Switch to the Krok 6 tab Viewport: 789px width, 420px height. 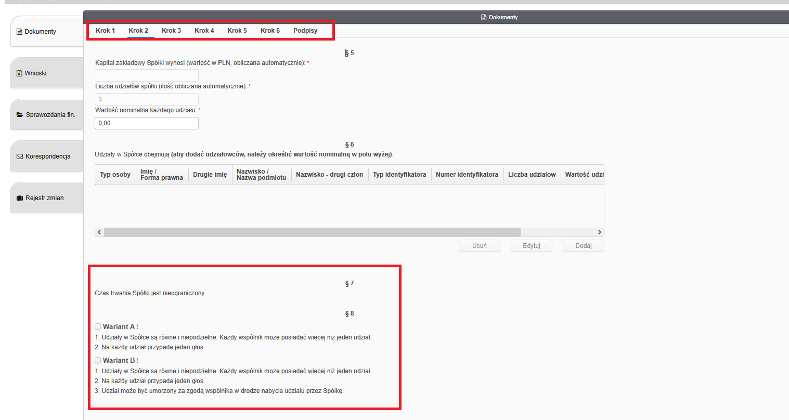(270, 31)
